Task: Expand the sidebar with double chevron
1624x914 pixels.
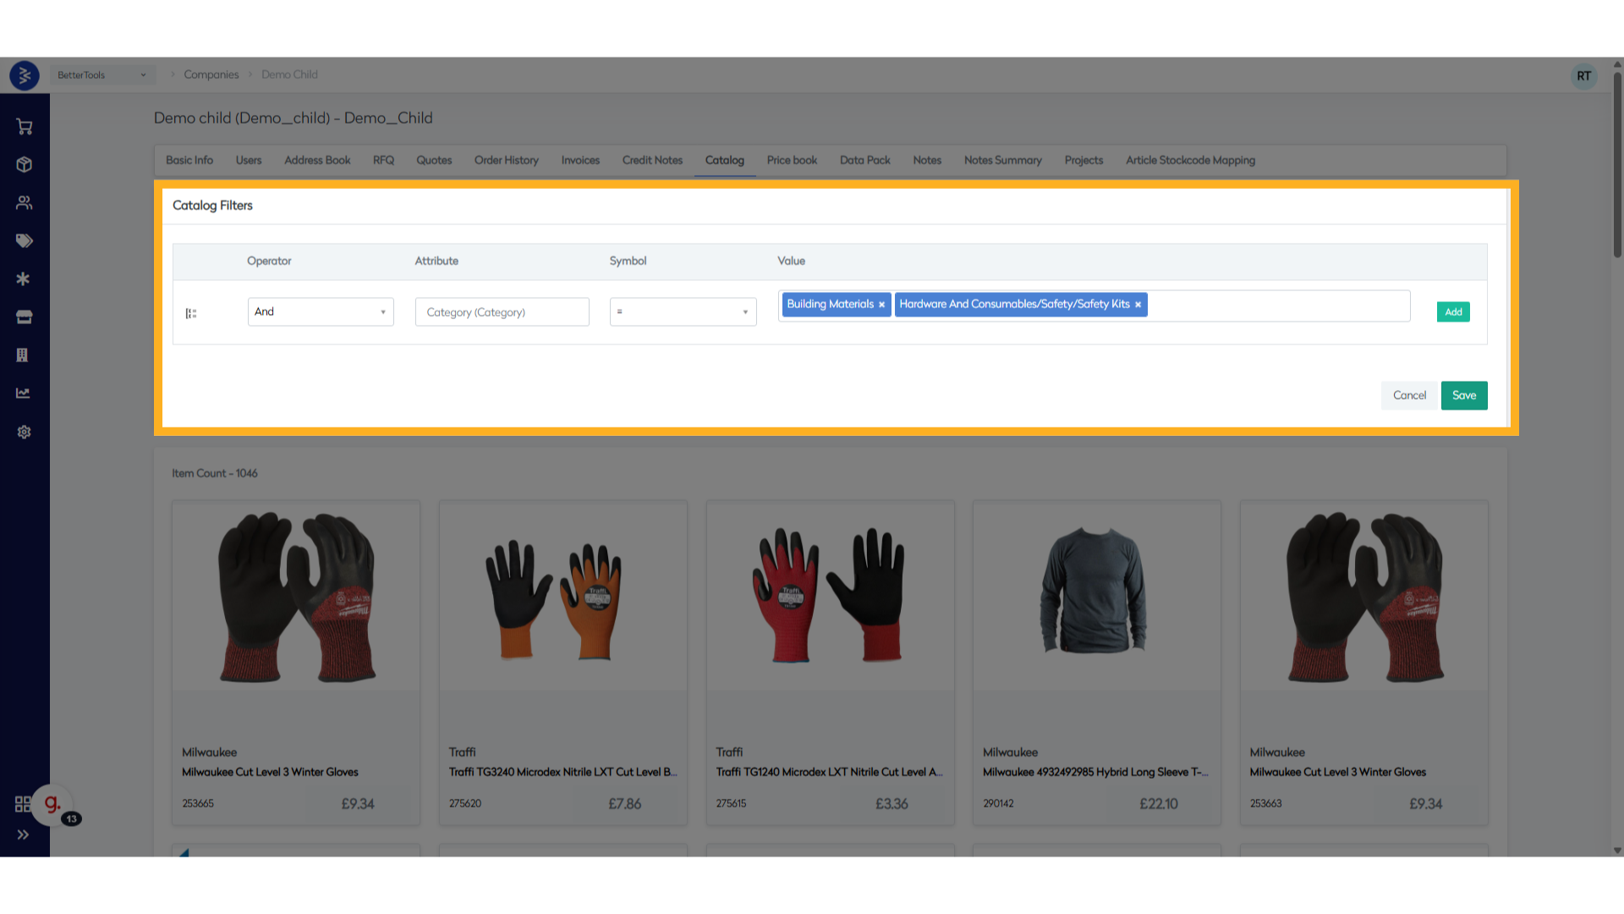Action: click(23, 834)
